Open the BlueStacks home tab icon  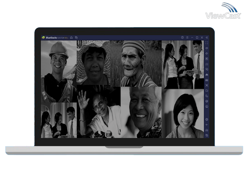coord(72,38)
